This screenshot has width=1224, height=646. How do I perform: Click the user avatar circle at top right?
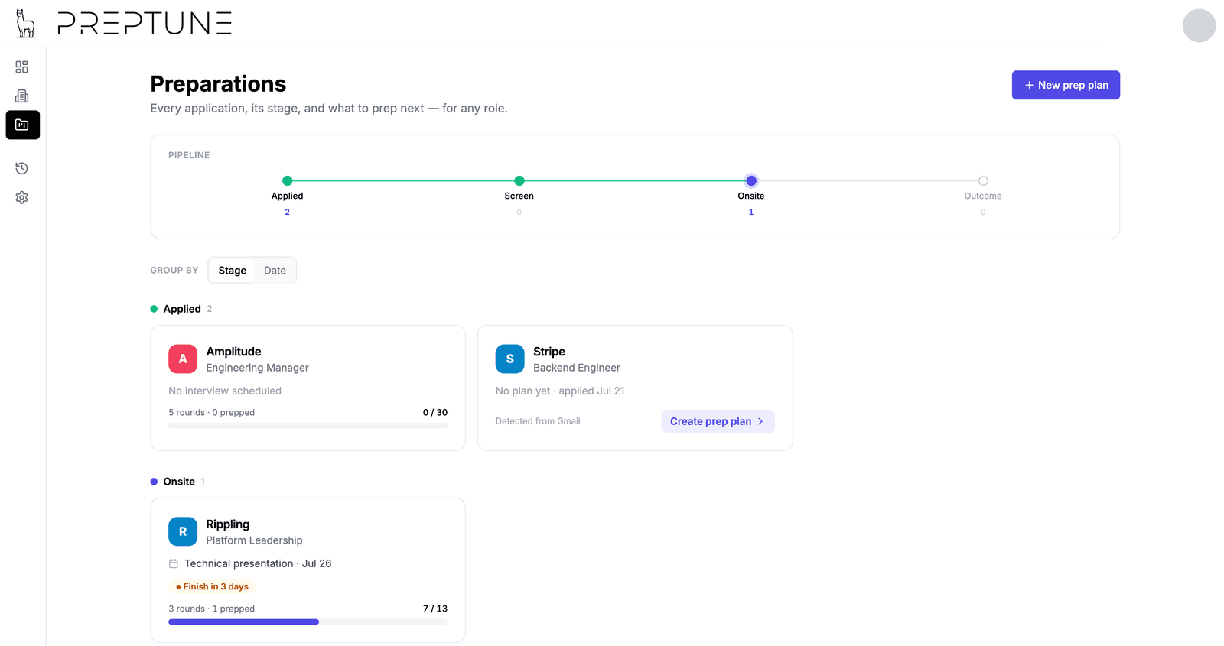[1199, 26]
